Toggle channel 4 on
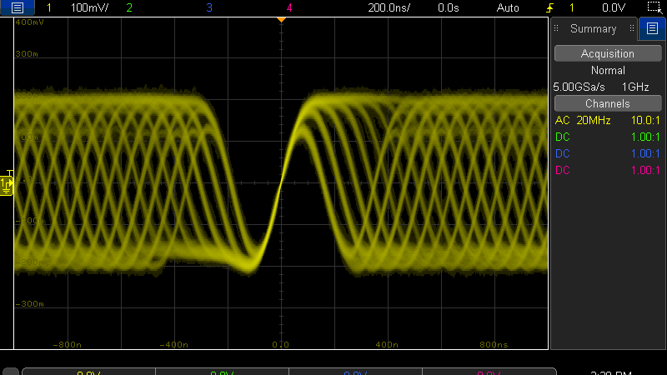 coord(288,8)
